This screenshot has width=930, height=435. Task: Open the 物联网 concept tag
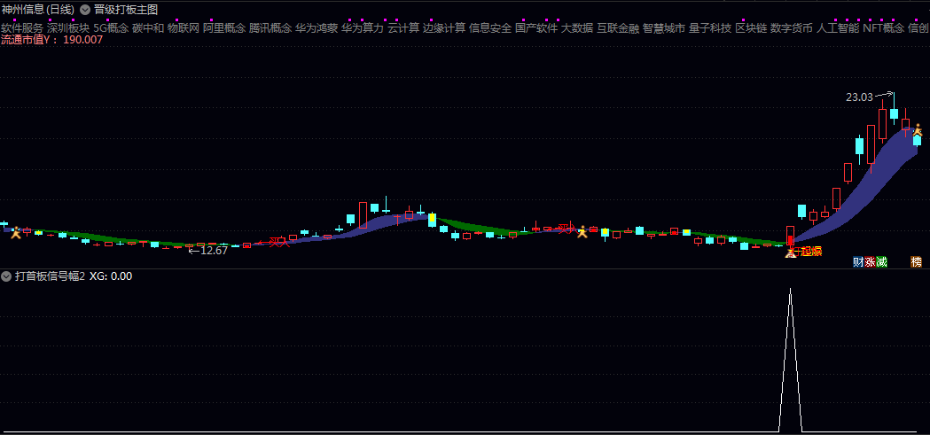[184, 27]
